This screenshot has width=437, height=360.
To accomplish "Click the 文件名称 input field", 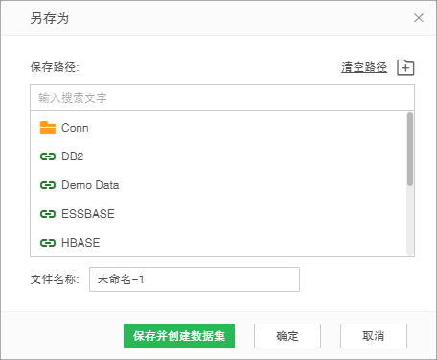I will (195, 279).
